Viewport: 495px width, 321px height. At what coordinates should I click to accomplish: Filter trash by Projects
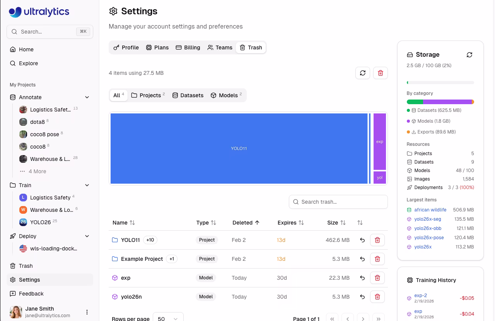point(148,95)
